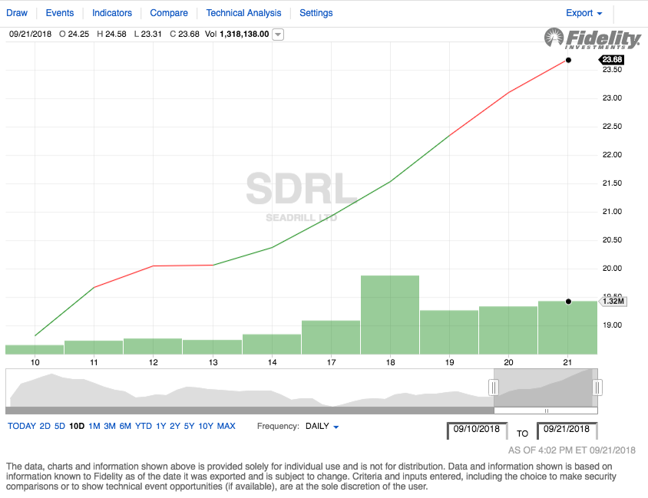Open the Events menu
The height and width of the screenshot is (498, 648).
pyautogui.click(x=60, y=13)
